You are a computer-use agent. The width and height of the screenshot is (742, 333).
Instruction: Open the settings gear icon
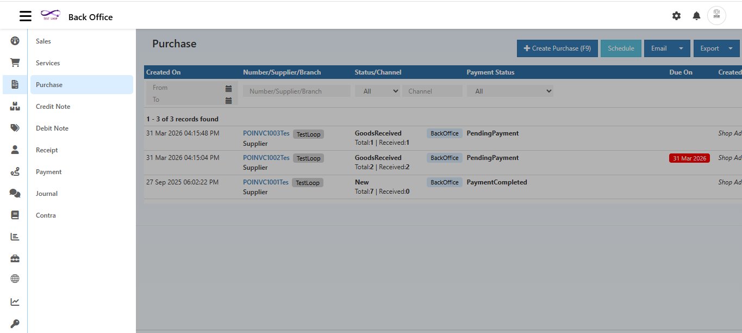coord(676,16)
